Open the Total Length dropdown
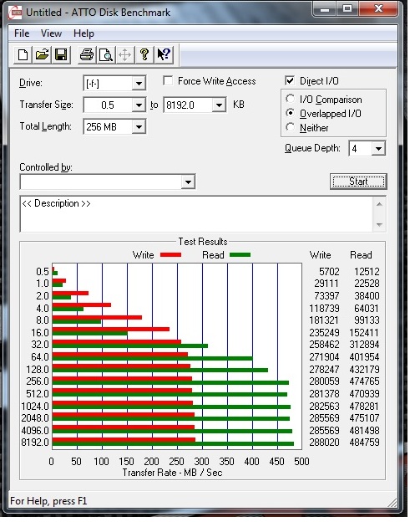 139,127
